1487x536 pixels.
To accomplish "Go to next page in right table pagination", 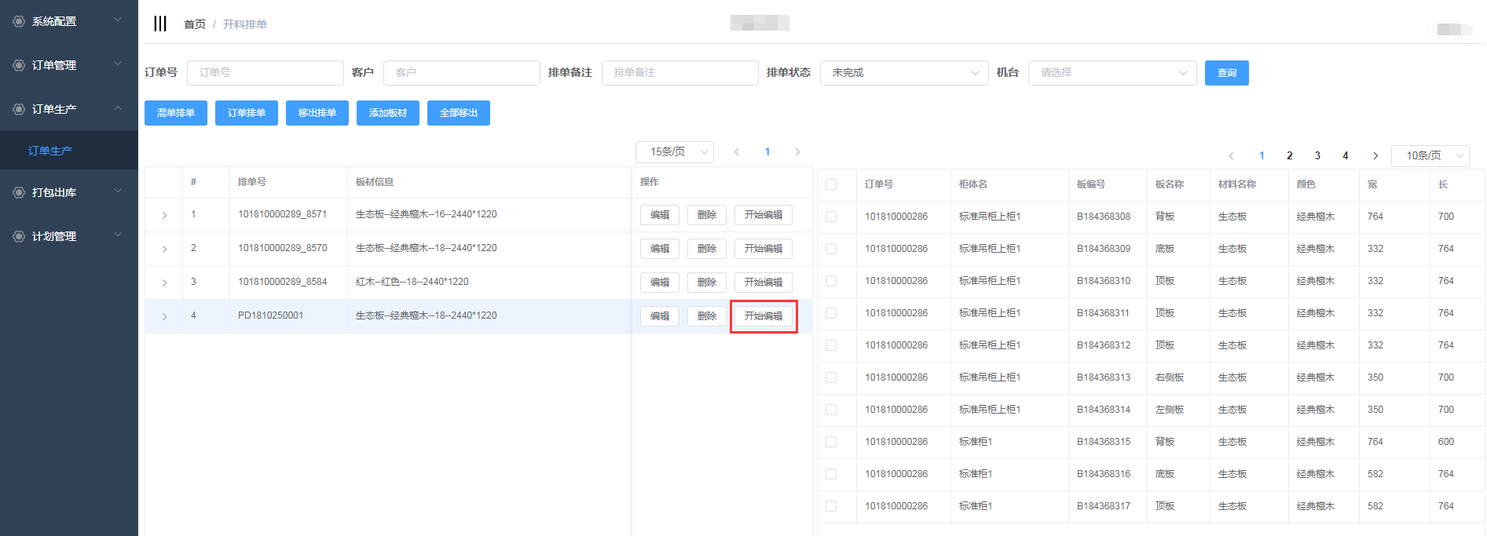I will click(1375, 155).
